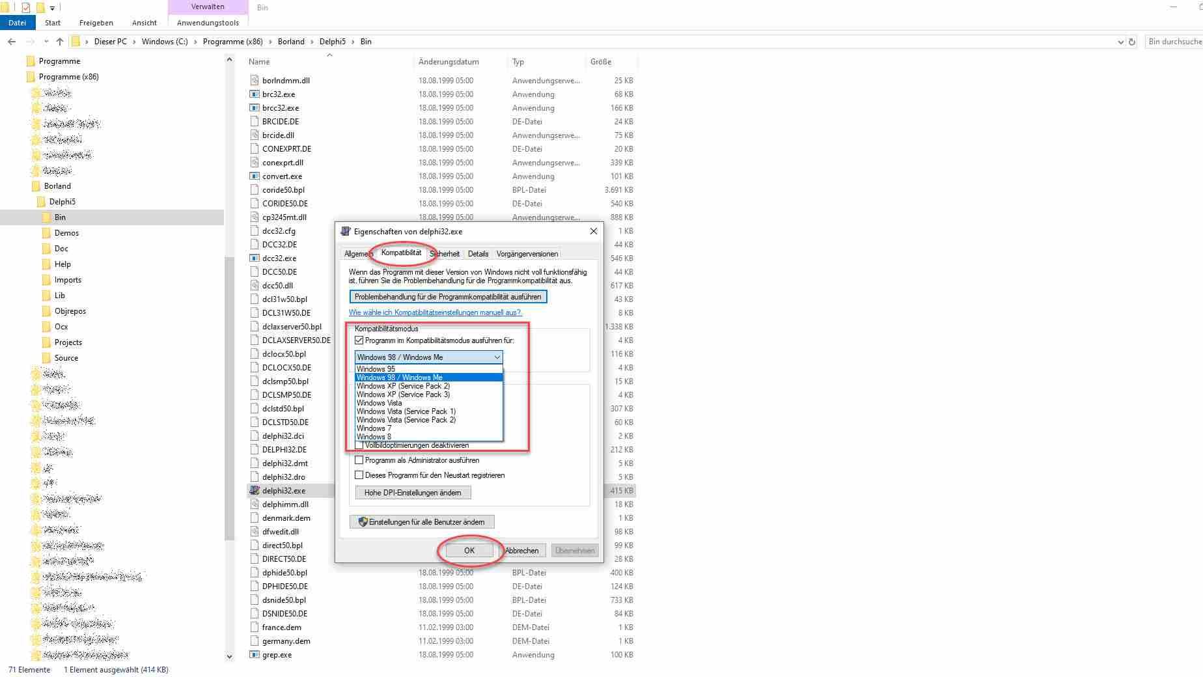1203x677 pixels.
Task: Click the 'Bin durchsuchen' search field
Action: pyautogui.click(x=1174, y=42)
